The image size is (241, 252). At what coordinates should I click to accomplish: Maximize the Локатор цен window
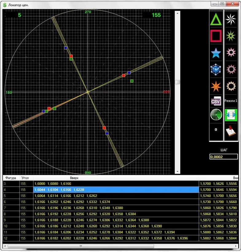coord(222,4)
